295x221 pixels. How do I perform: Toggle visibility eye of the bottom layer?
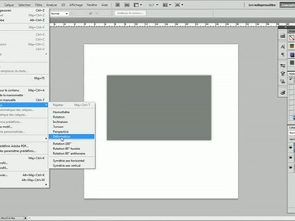291,167
